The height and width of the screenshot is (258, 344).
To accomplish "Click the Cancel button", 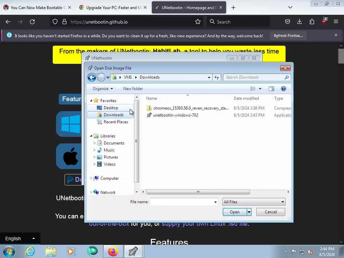I will tap(270, 212).
